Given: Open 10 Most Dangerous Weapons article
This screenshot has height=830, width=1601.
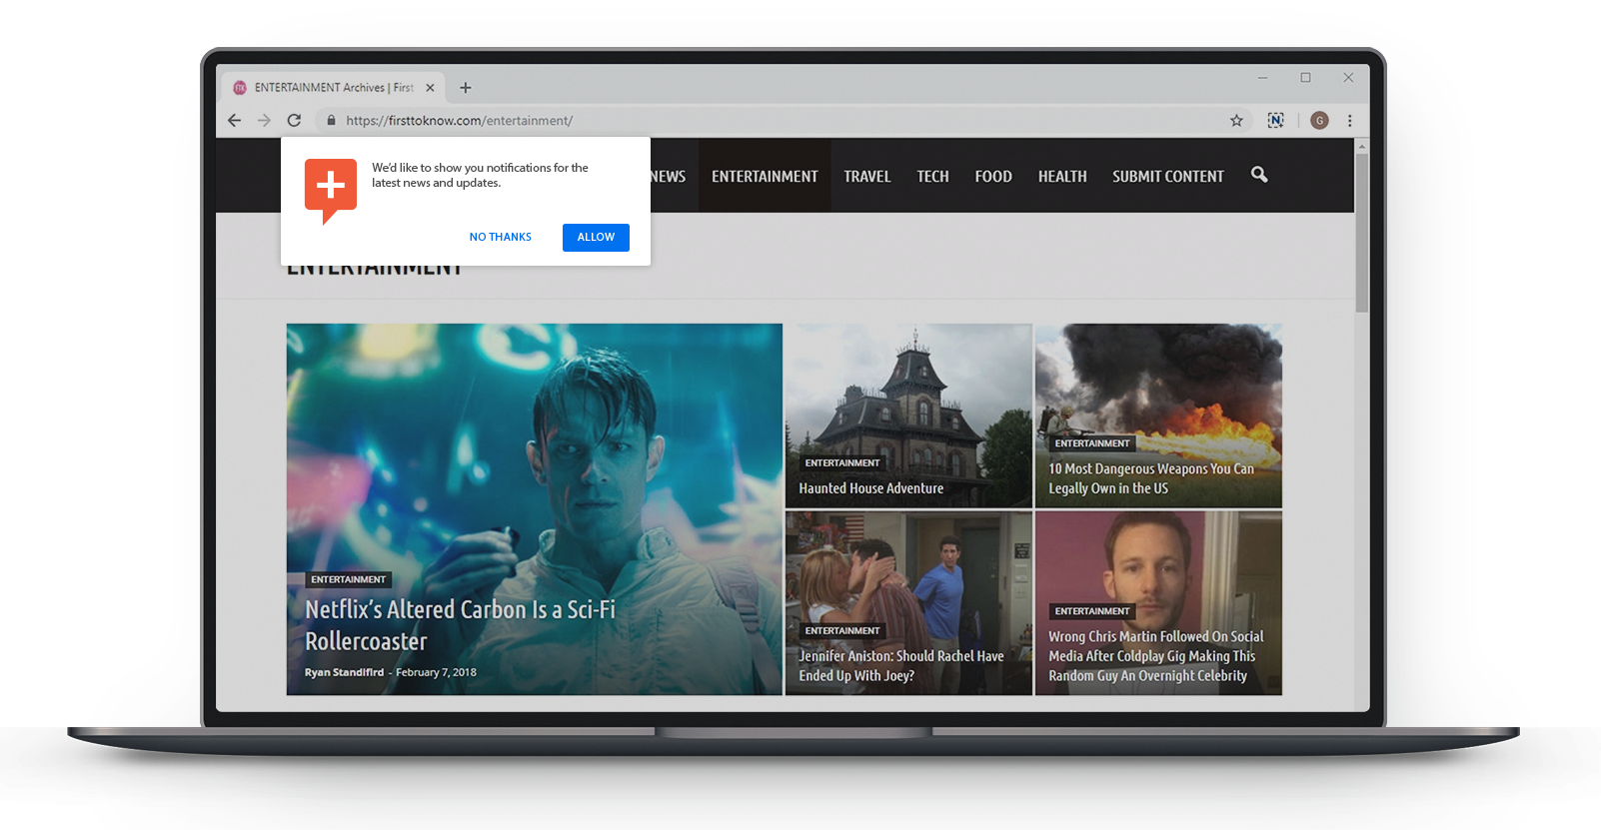Looking at the screenshot, I should pyautogui.click(x=1151, y=478).
